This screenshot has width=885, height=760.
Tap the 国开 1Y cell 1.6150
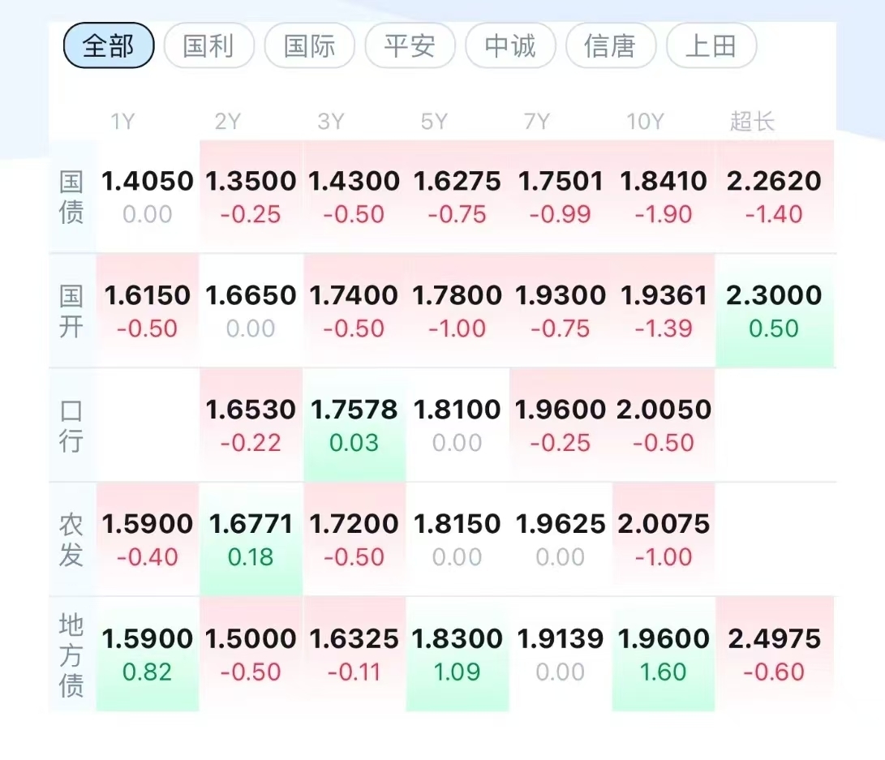(148, 311)
